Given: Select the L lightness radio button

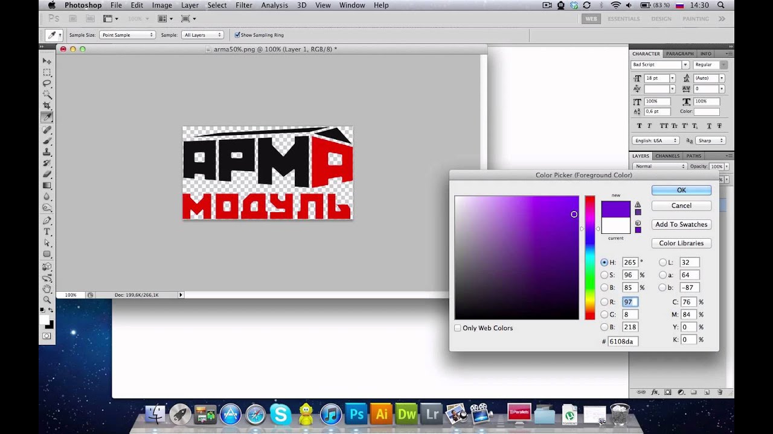Looking at the screenshot, I should pos(662,263).
